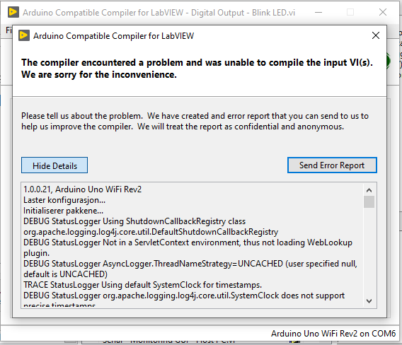Send the error report
This screenshot has width=402, height=345.
(332, 165)
